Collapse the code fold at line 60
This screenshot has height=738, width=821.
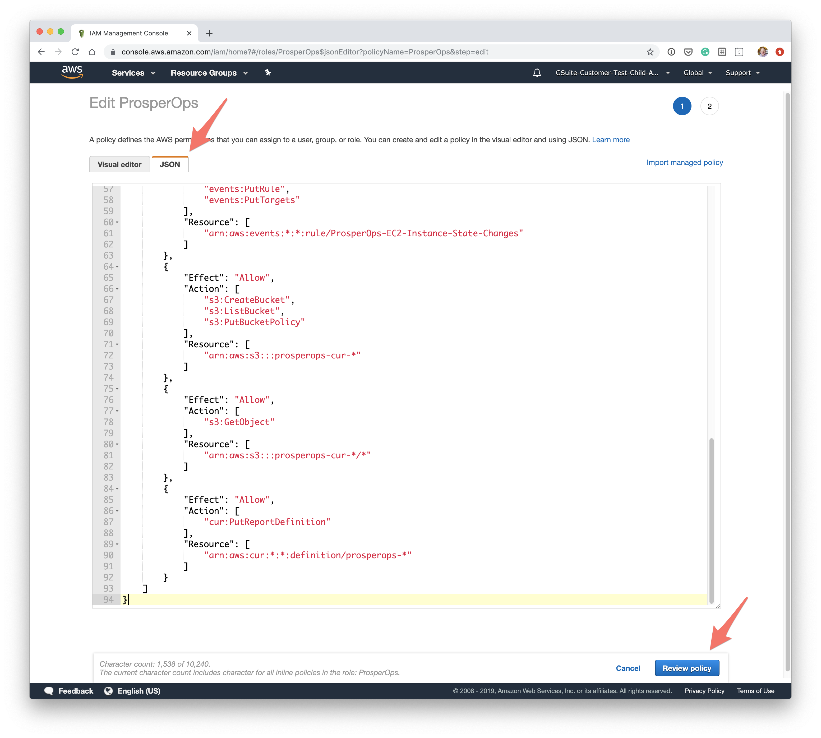(117, 222)
